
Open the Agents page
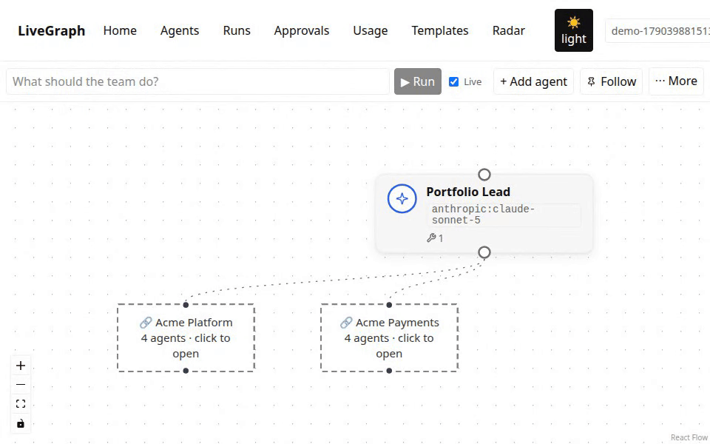coord(180,30)
